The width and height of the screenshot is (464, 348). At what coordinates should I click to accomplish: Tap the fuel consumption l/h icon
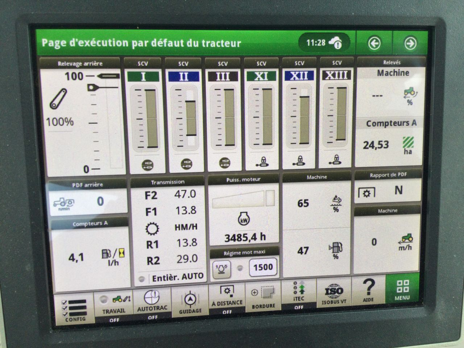click(113, 257)
